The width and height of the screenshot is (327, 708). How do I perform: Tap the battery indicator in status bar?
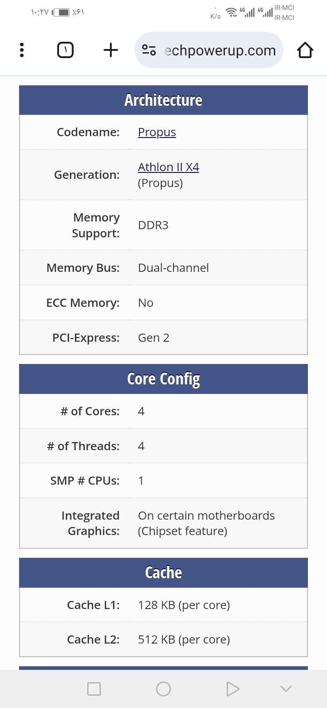click(x=61, y=12)
